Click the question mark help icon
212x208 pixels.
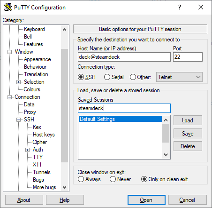[180, 7]
